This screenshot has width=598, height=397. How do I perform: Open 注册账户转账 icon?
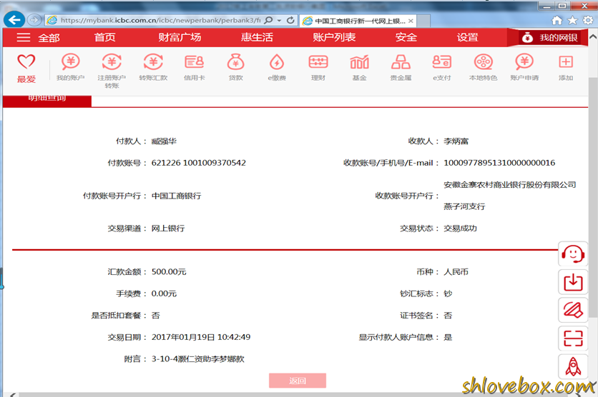[x=112, y=61]
